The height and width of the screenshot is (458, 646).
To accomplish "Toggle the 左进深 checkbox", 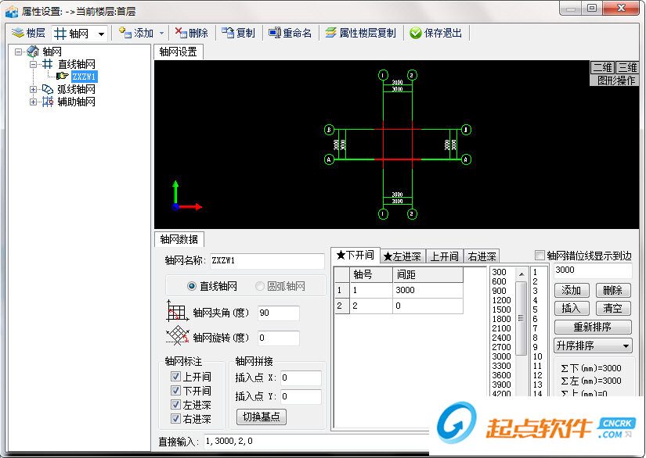I will tap(175, 405).
